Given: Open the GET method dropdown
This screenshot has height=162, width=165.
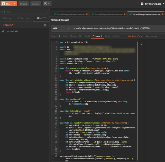Looking at the screenshot, I should click(x=61, y=28).
